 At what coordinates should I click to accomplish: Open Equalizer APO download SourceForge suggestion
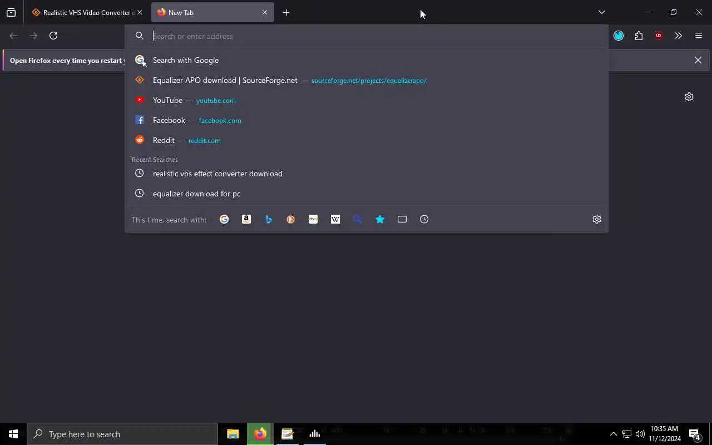[367, 80]
